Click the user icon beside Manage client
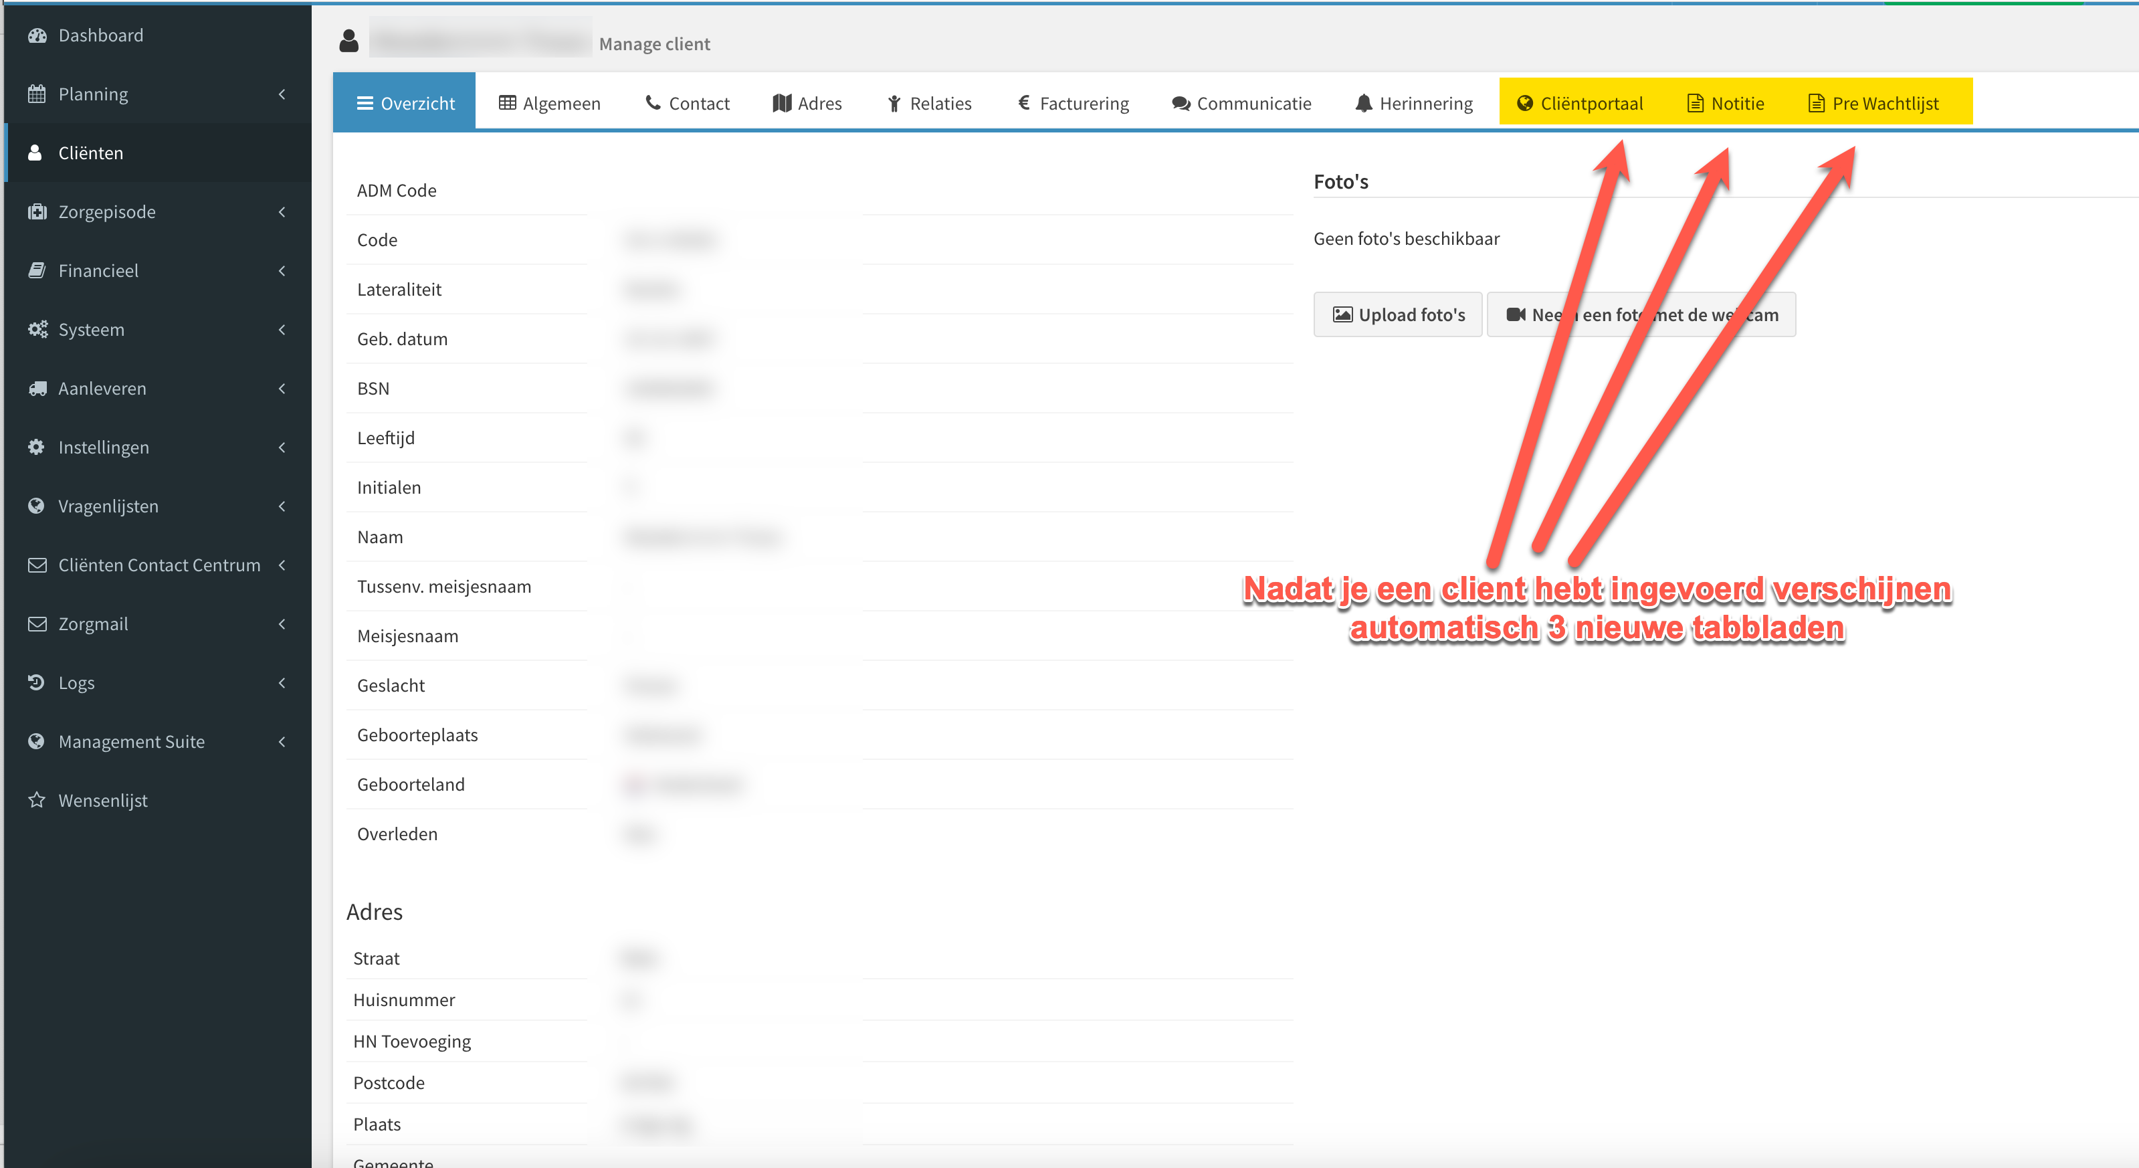The height and width of the screenshot is (1168, 2139). pyautogui.click(x=348, y=41)
